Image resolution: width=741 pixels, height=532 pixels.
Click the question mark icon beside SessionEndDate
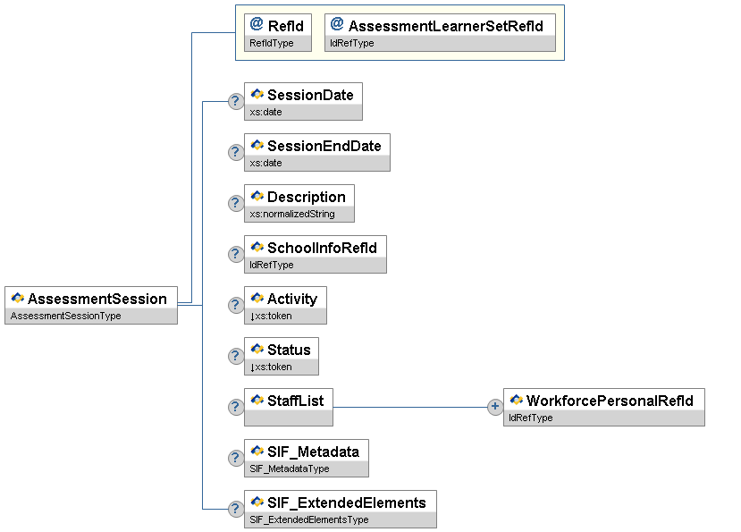coord(236,152)
